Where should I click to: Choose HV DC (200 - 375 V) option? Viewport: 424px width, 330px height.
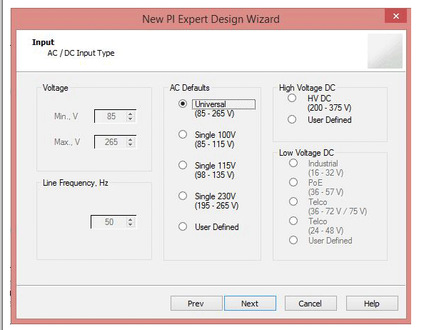[292, 98]
